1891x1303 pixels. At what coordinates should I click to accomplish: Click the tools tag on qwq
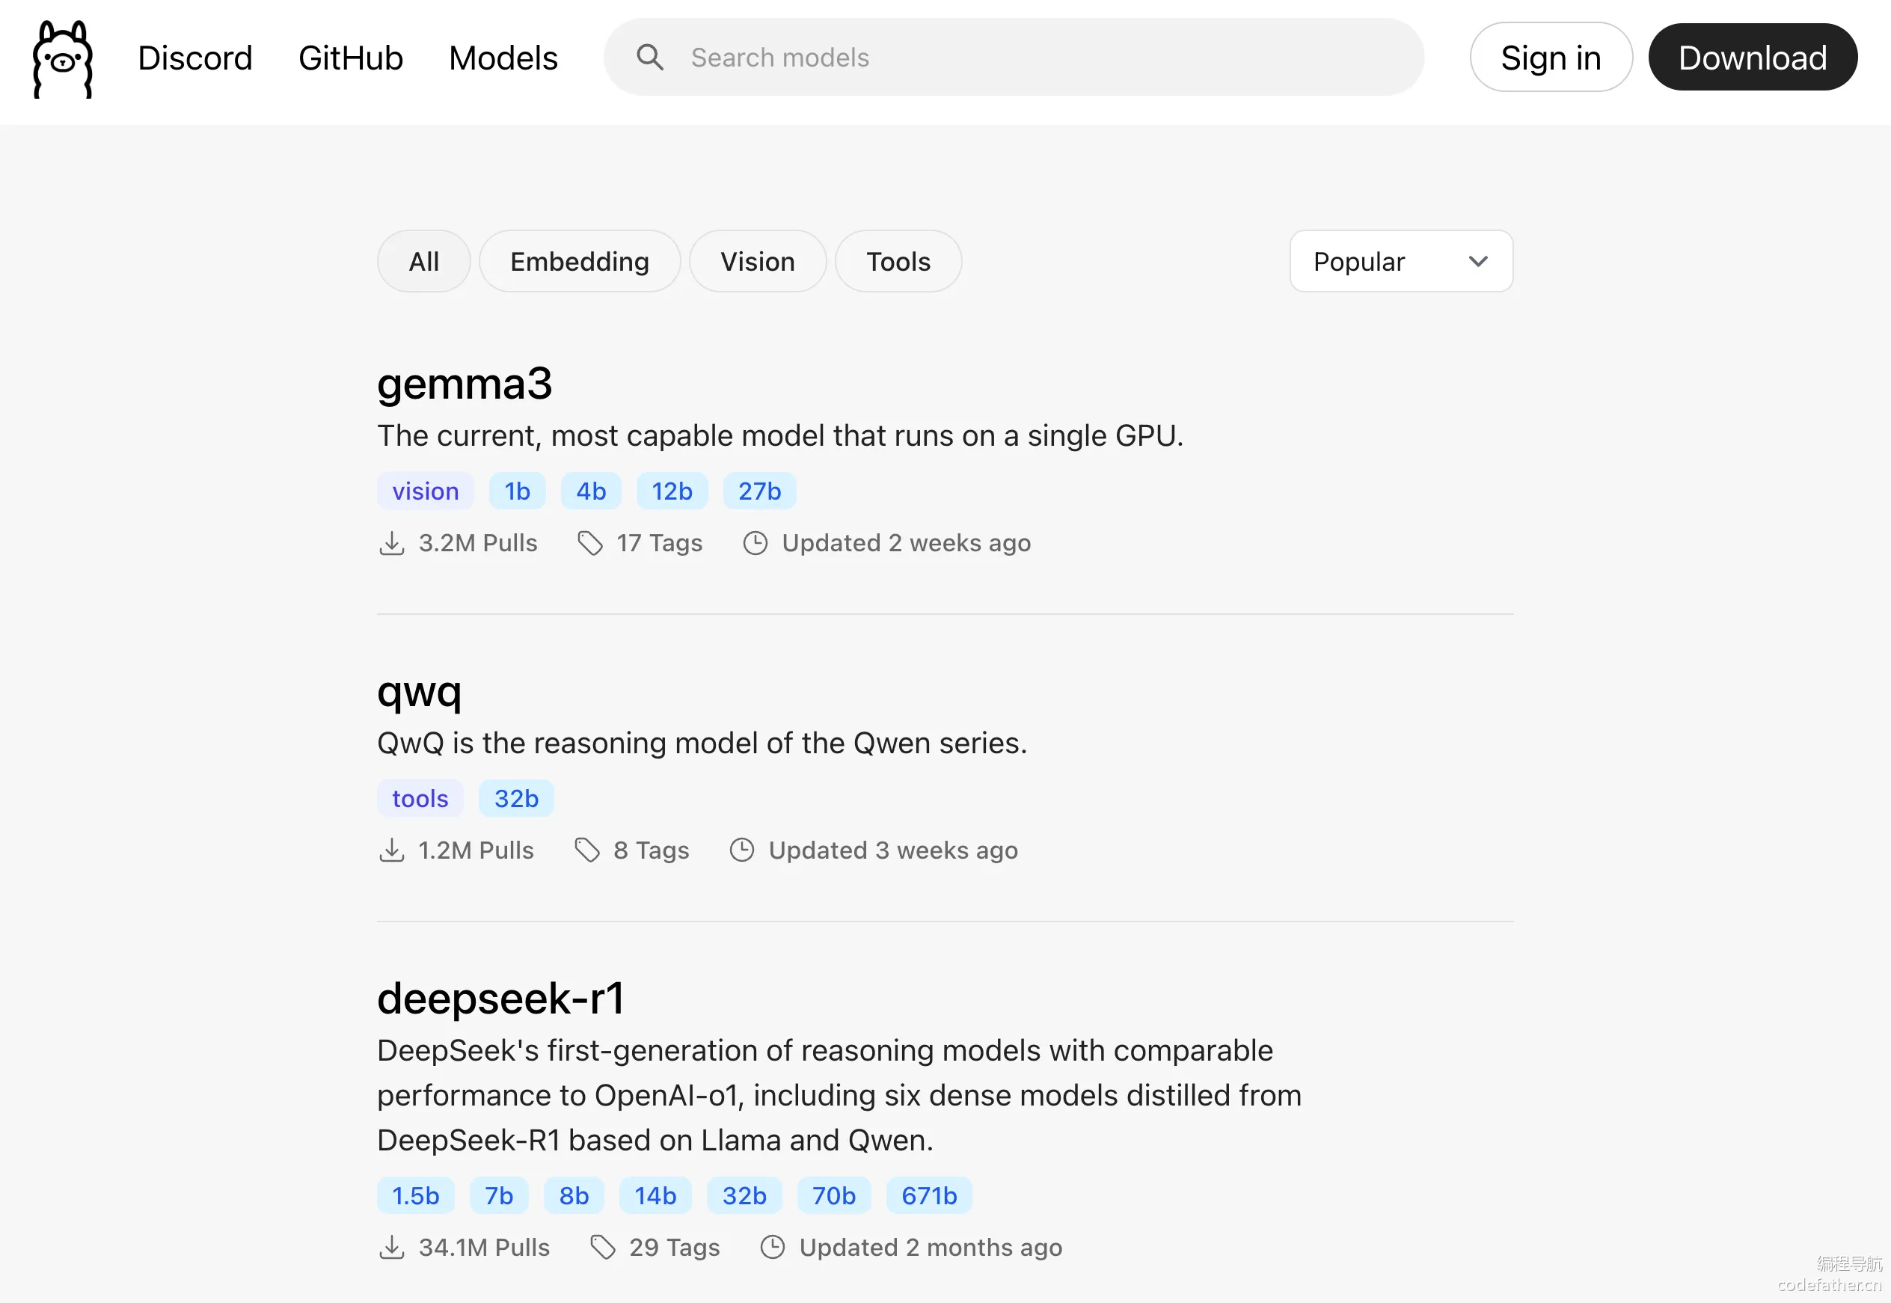click(420, 797)
